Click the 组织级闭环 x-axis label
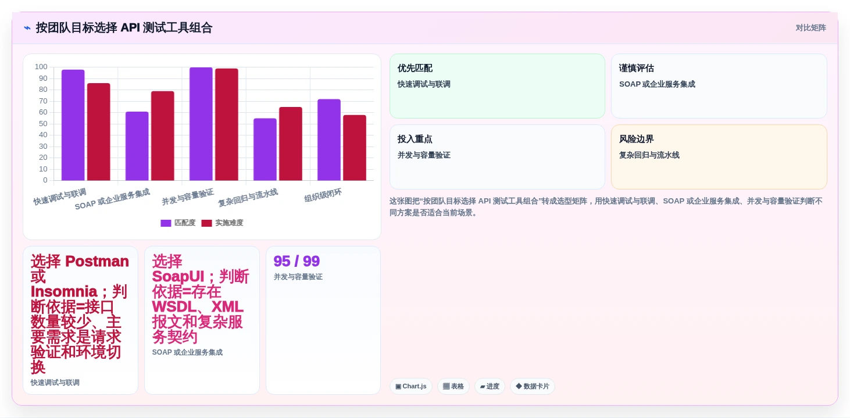The image size is (850, 418). (x=323, y=195)
